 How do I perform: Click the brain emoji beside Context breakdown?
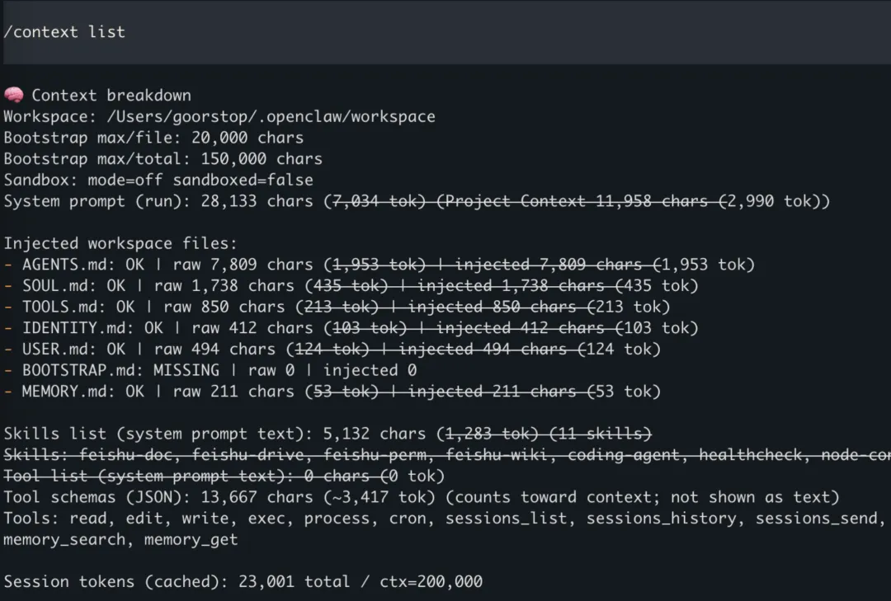[14, 96]
